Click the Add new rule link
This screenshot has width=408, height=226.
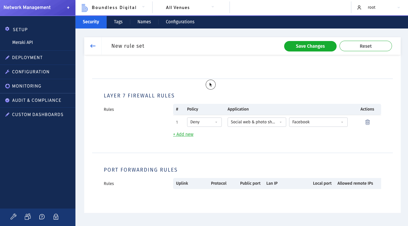[x=183, y=134]
